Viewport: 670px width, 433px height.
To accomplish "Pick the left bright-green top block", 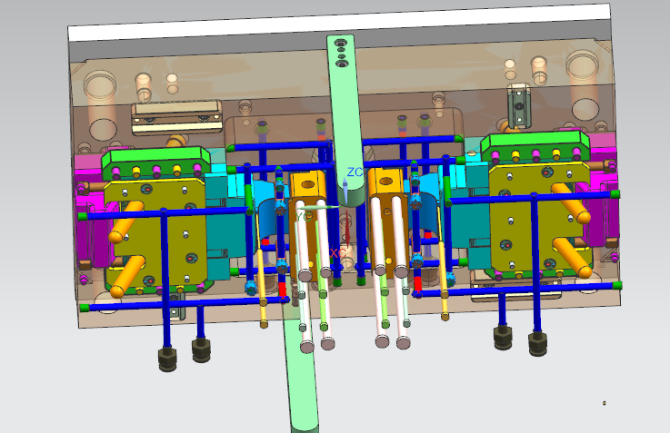I will (156, 163).
